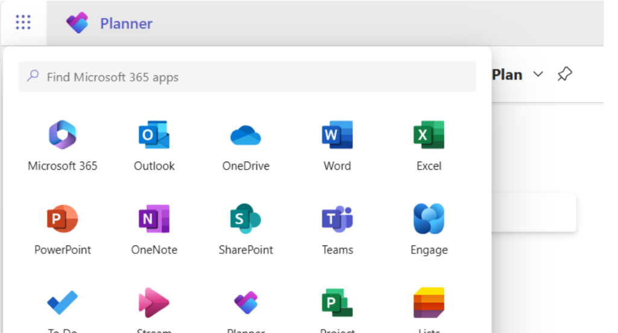Click the Planner logo in header
618x333 pixels.
tap(77, 22)
